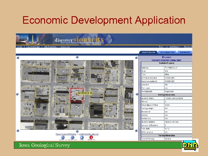Viewport: 208px width, 156px height.
Task: Open the City Home Page link
Action: (x=33, y=47)
